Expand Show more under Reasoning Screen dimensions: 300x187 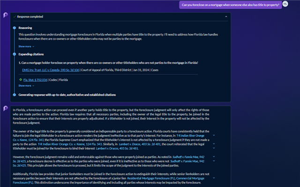click(26, 46)
